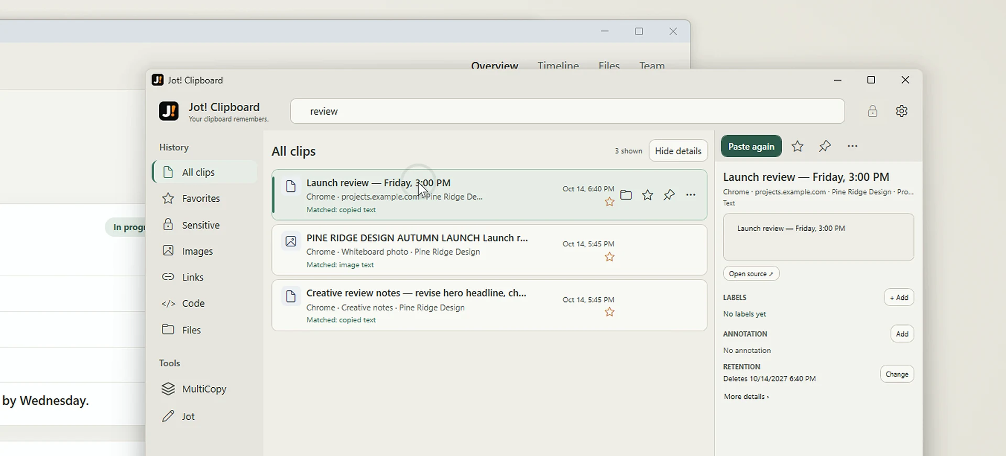Favorite the clip from details panel star
Image resolution: width=1006 pixels, height=456 pixels.
tap(797, 146)
